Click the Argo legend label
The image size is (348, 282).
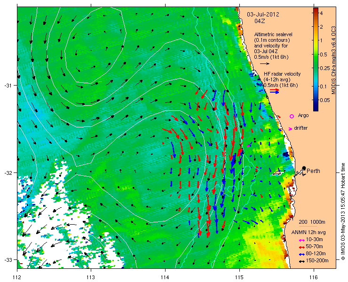(x=303, y=115)
